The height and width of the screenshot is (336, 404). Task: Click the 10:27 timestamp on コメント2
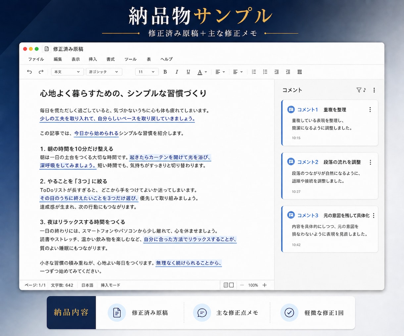pos(296,192)
